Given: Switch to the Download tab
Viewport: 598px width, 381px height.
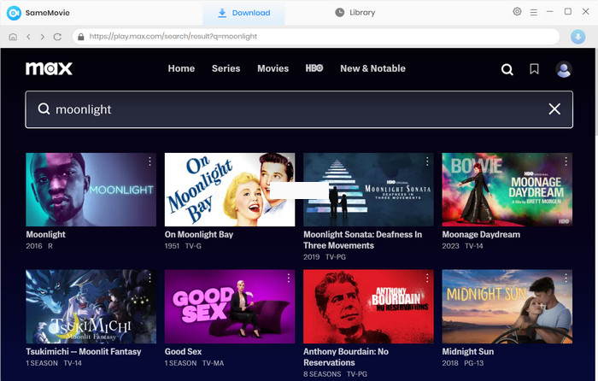Looking at the screenshot, I should click(x=243, y=13).
